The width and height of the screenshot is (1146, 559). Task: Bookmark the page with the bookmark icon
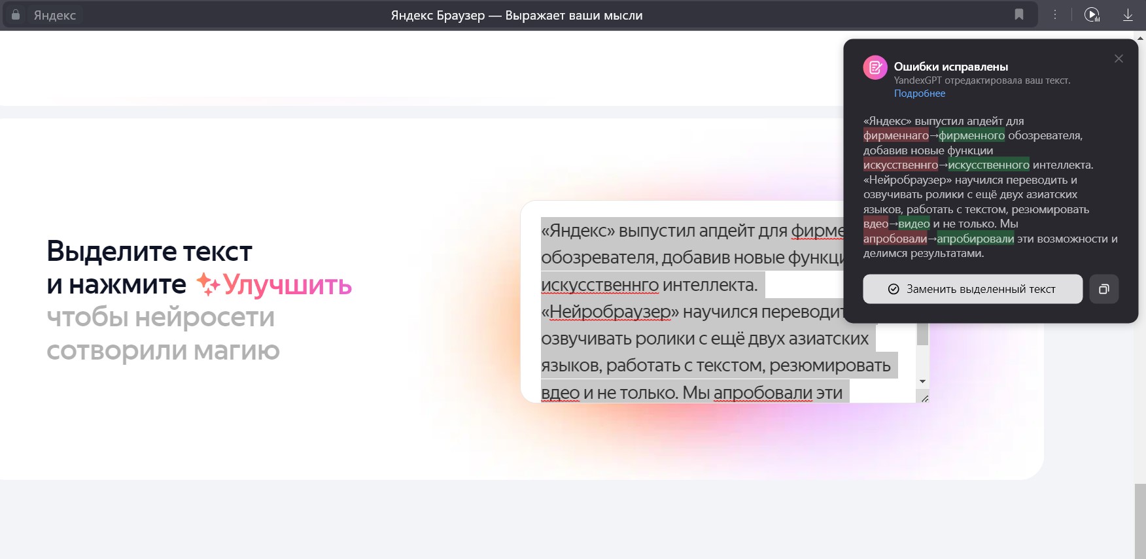coord(1018,14)
